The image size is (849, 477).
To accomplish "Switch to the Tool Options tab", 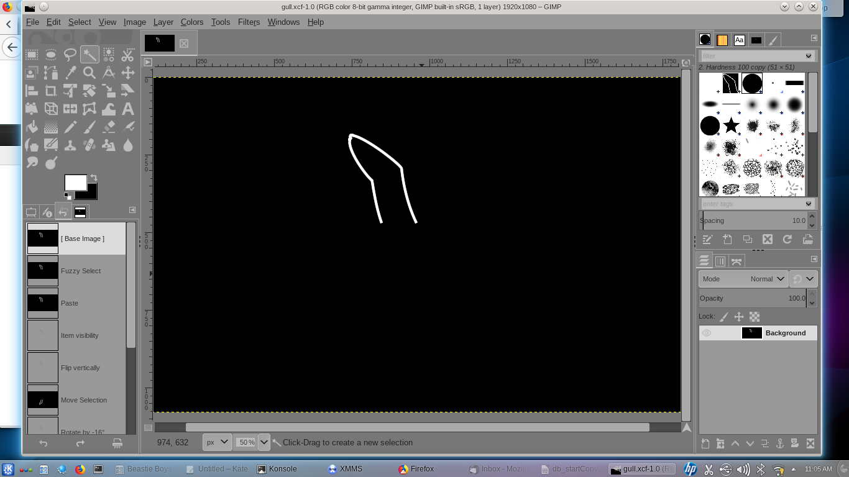I will pos(30,212).
